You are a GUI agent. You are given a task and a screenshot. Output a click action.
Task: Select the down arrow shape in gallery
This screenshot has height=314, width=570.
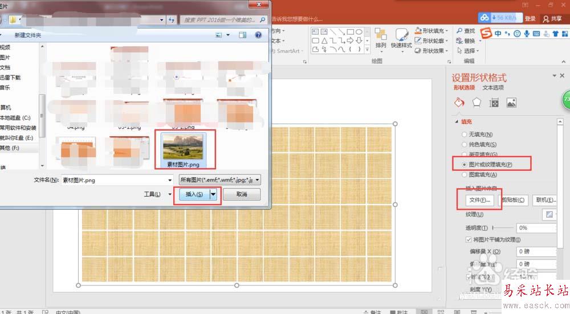pos(359,40)
